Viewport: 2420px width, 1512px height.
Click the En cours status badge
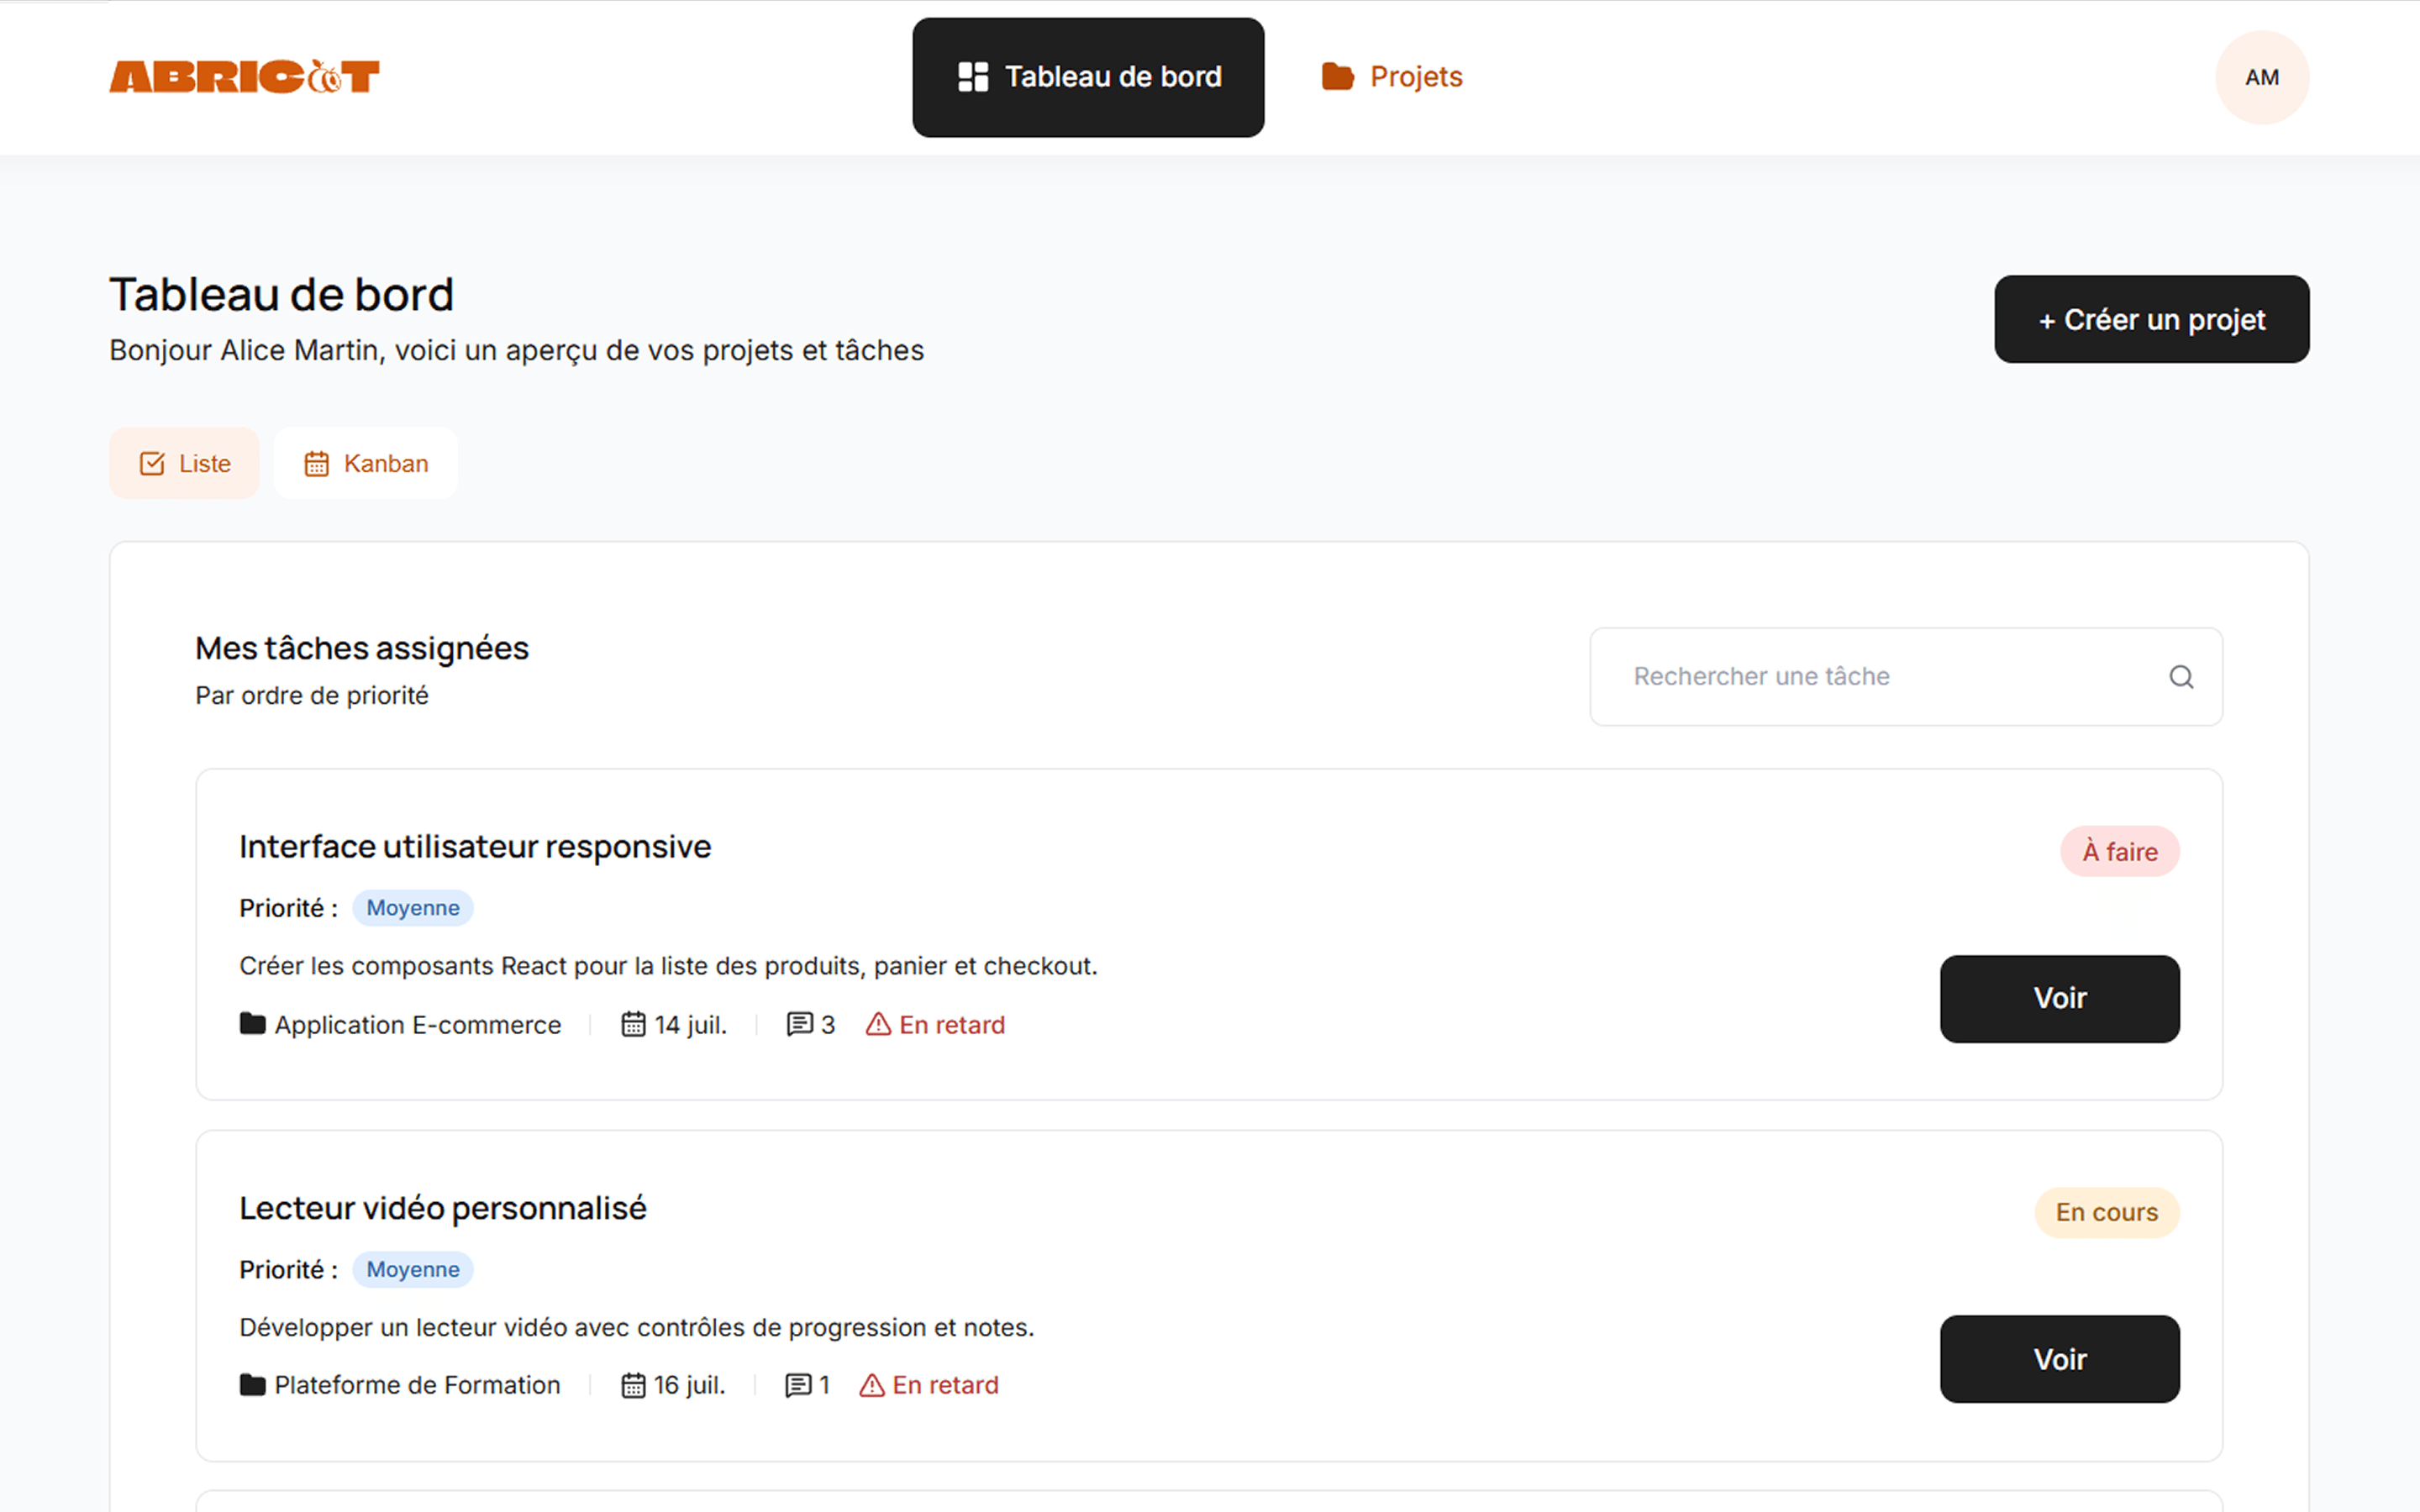2106,1212
